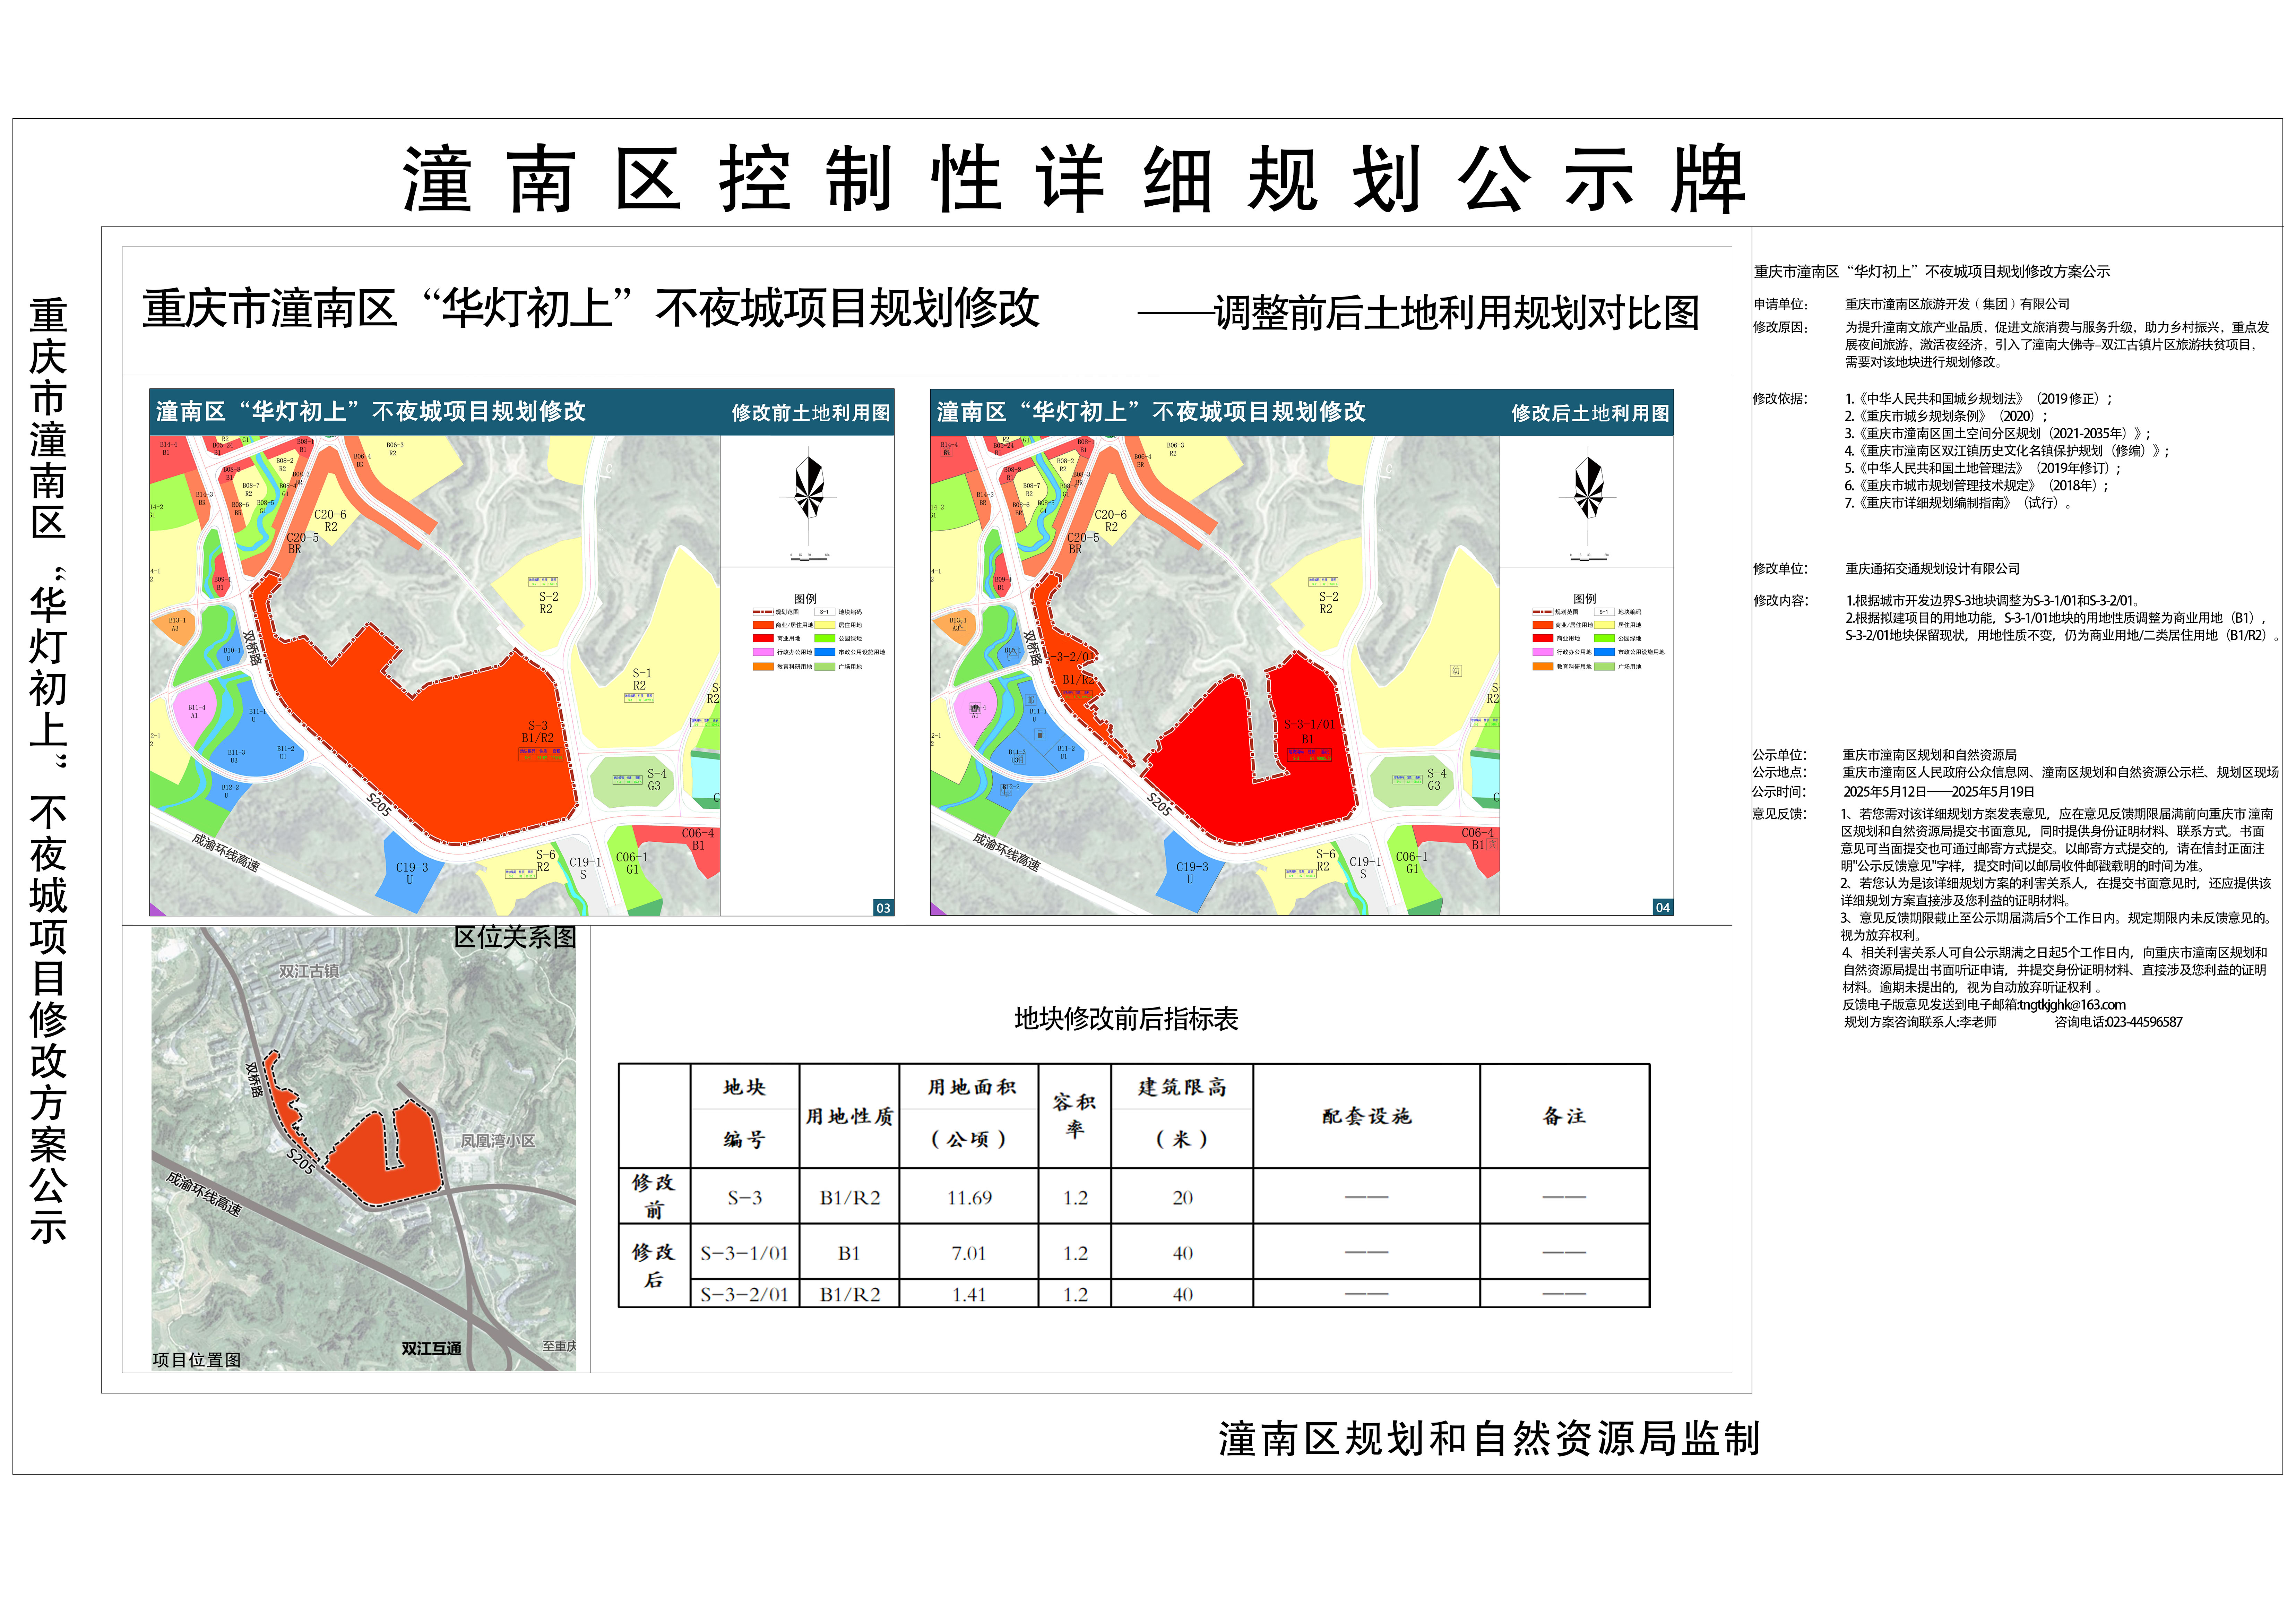Click the 成渝环线高速 label in the after map

1006,853
